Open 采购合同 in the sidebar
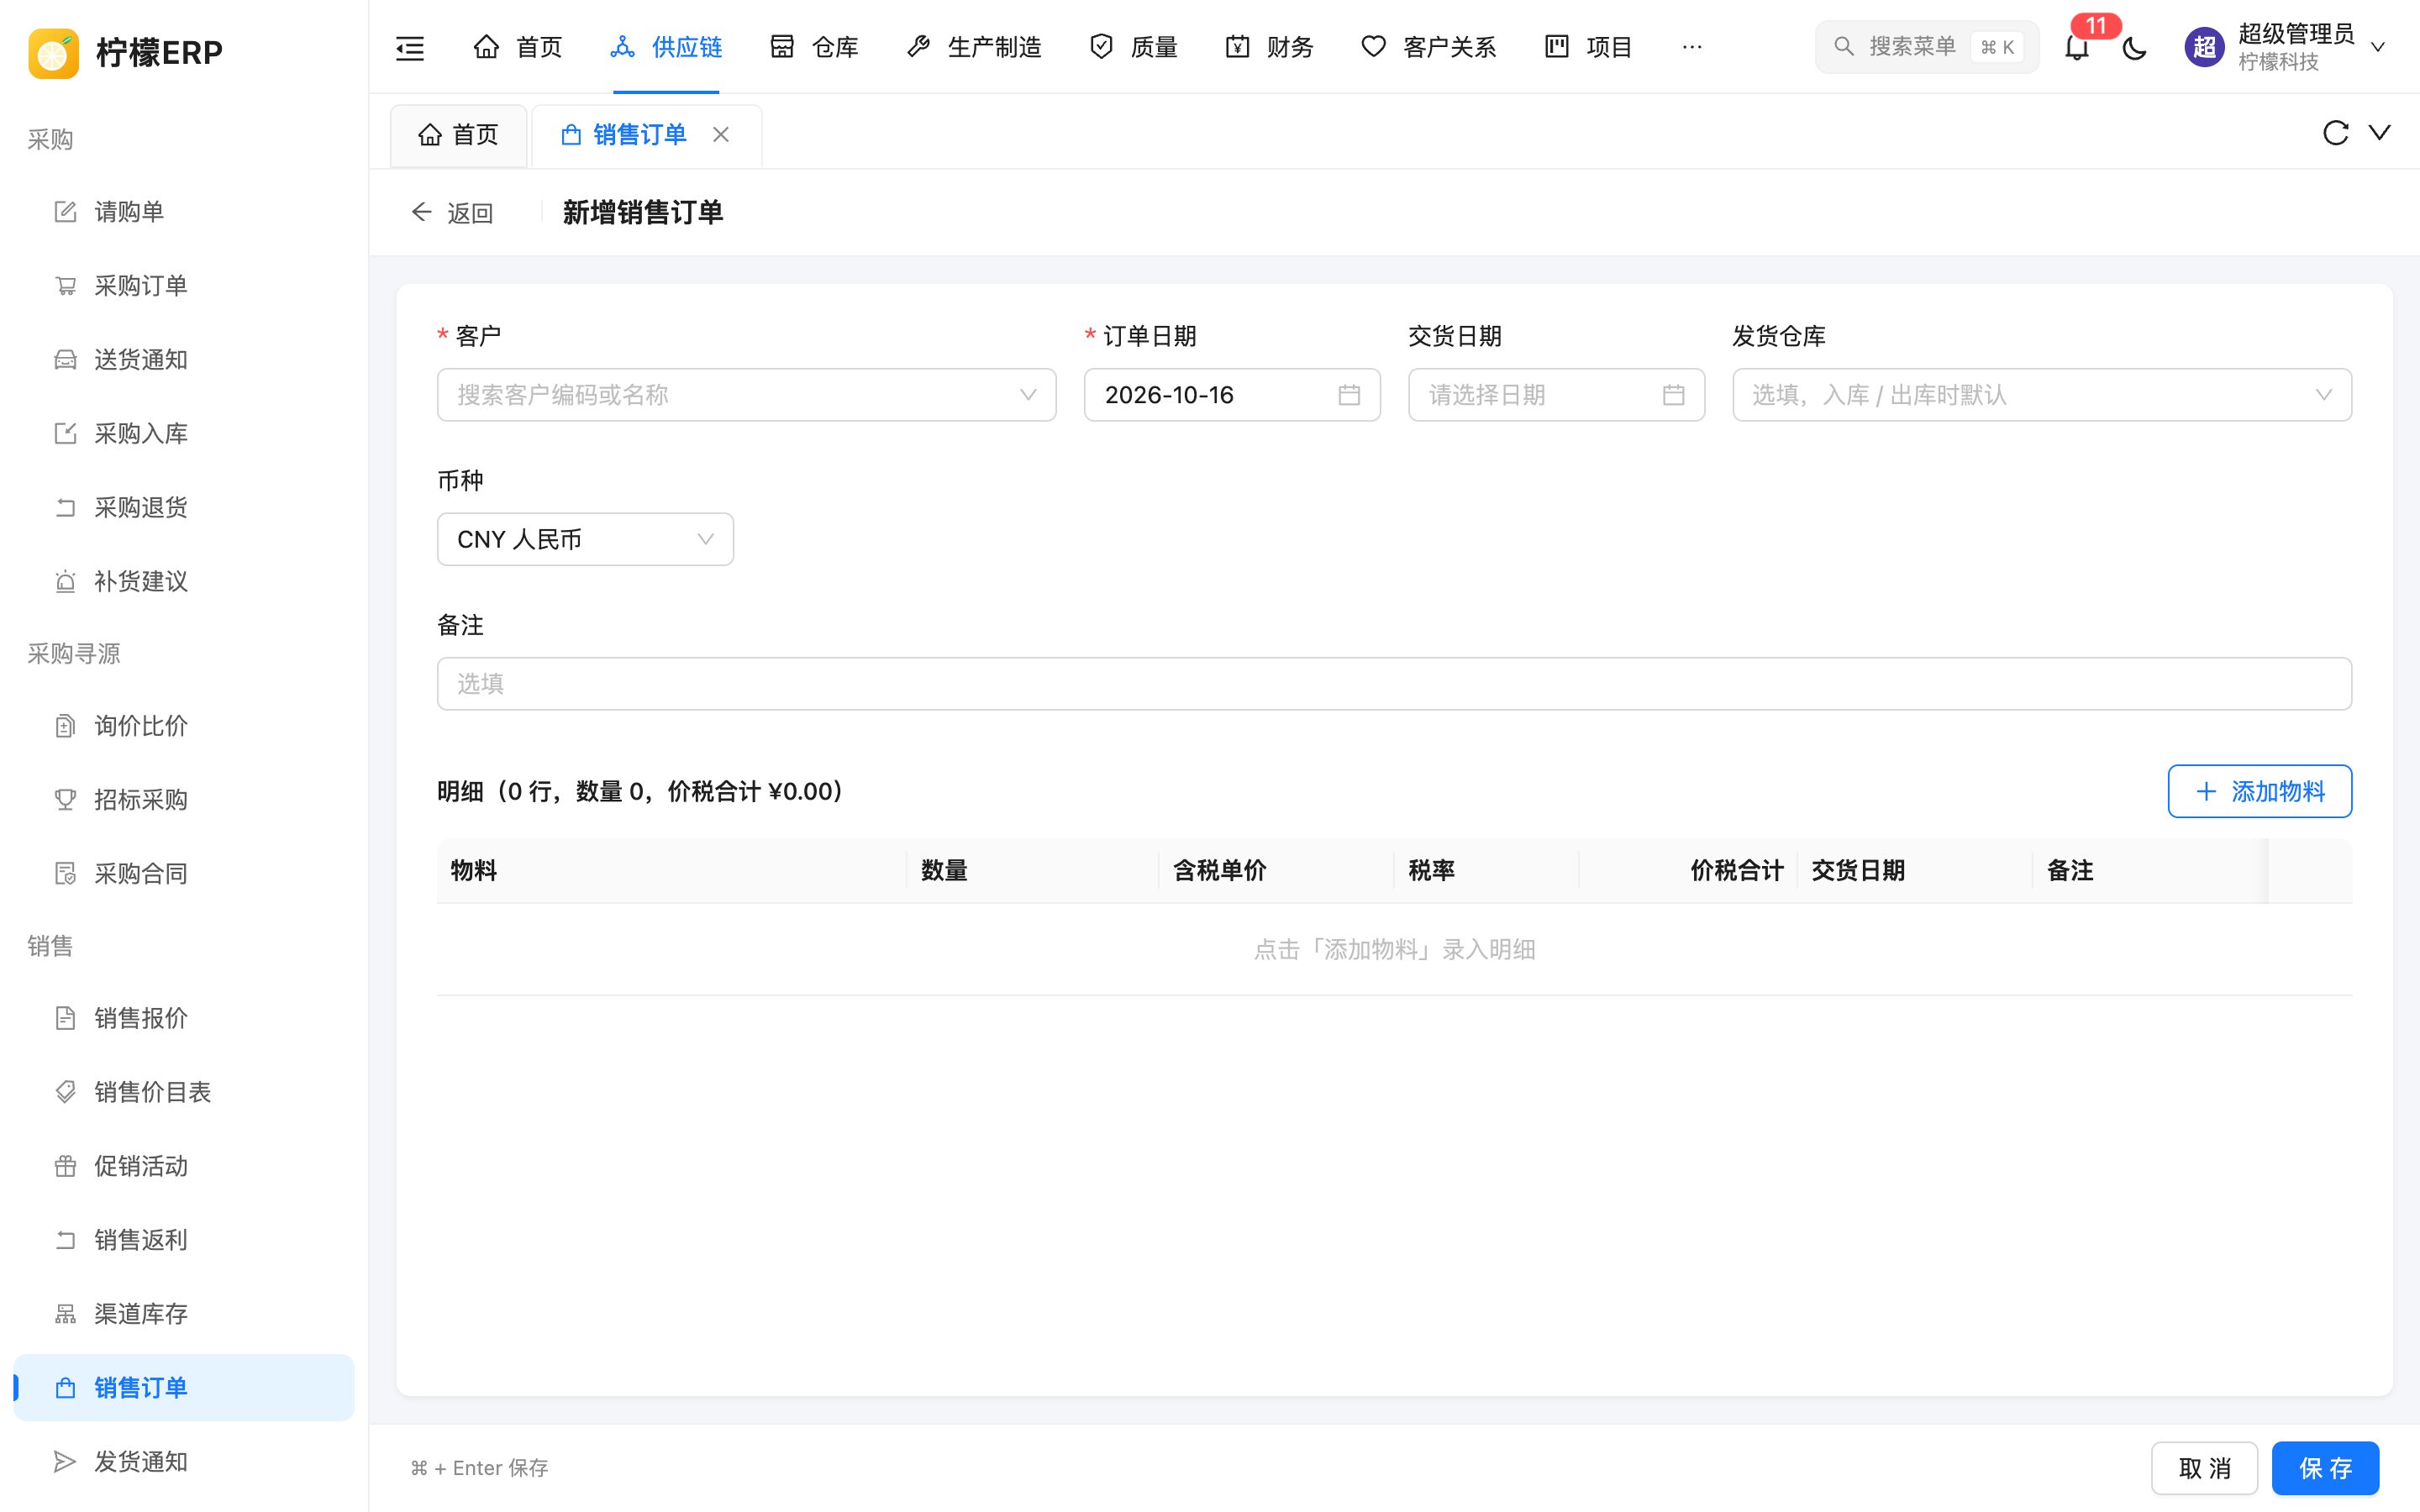 [184, 874]
